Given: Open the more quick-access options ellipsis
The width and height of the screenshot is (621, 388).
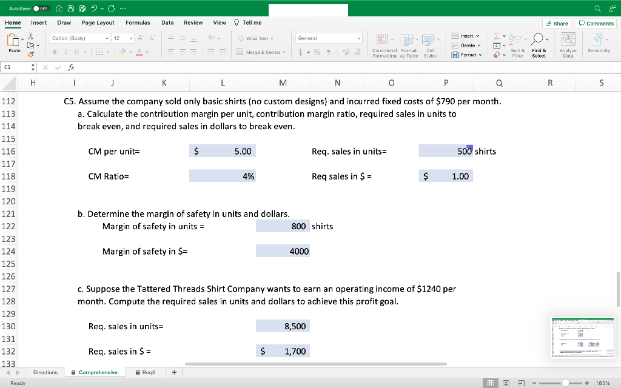Looking at the screenshot, I should (x=123, y=8).
